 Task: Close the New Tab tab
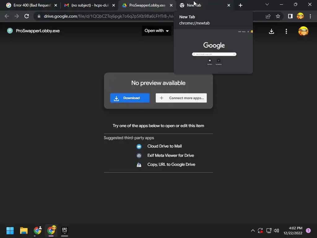coord(229,5)
